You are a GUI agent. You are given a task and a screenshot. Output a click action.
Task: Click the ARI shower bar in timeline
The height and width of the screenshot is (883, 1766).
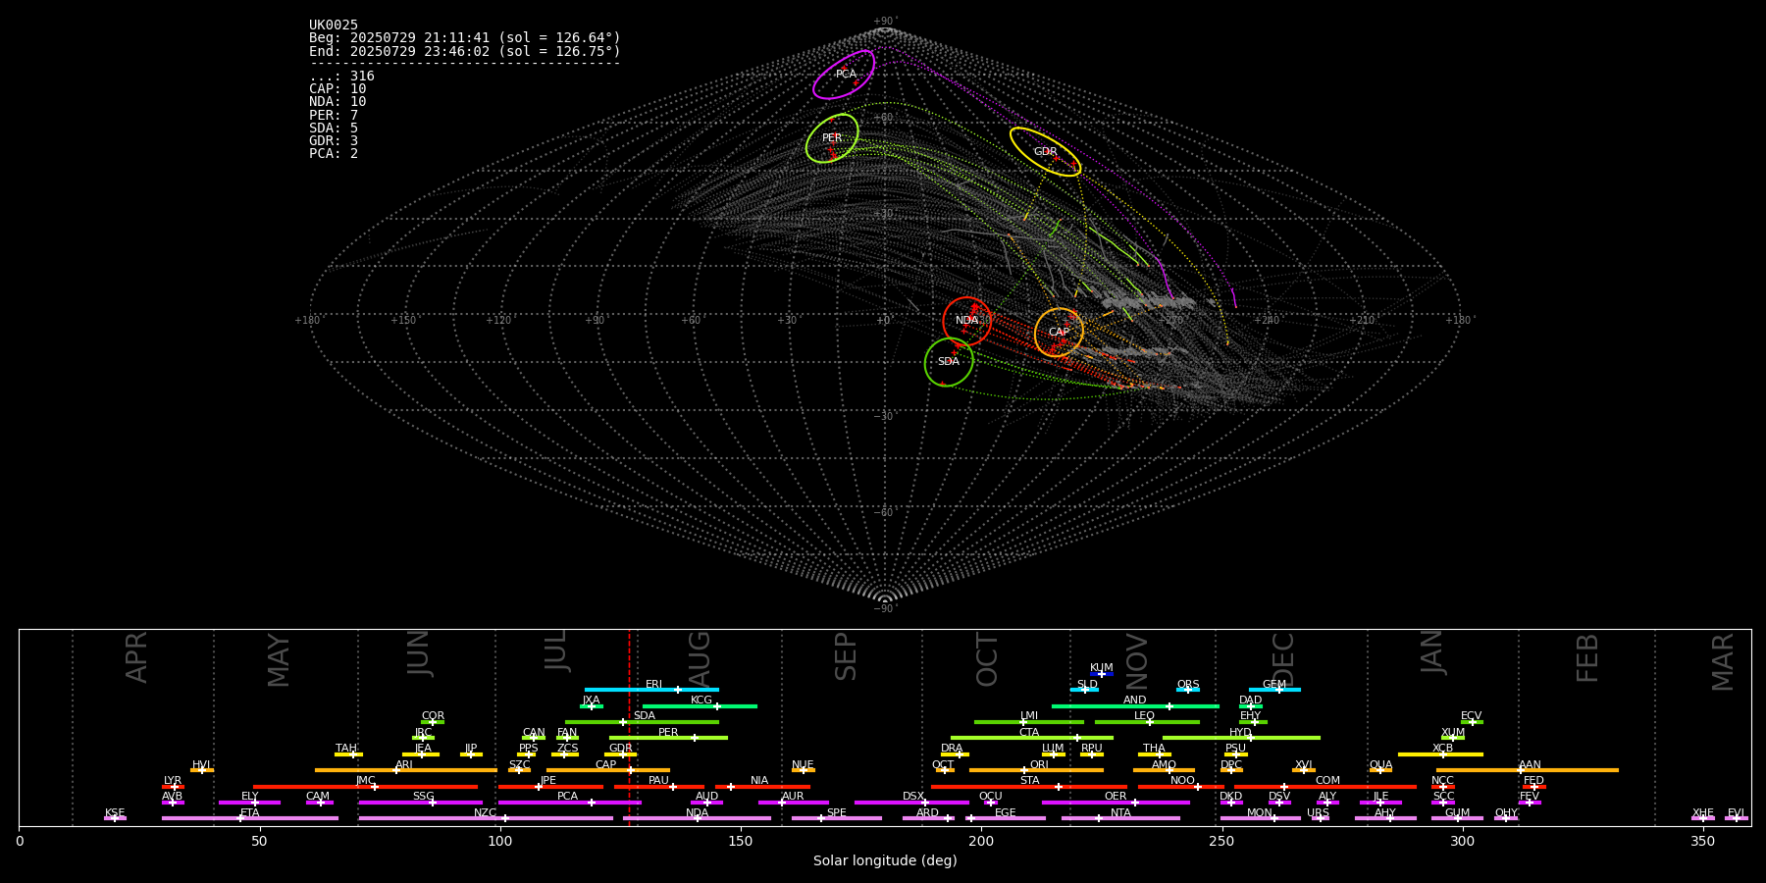[x=406, y=770]
